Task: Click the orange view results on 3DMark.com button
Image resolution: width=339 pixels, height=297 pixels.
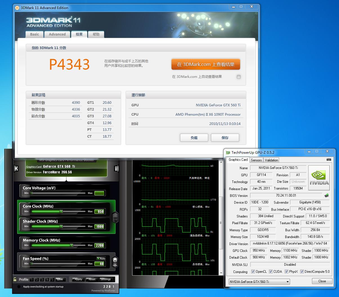Action: tap(206, 64)
